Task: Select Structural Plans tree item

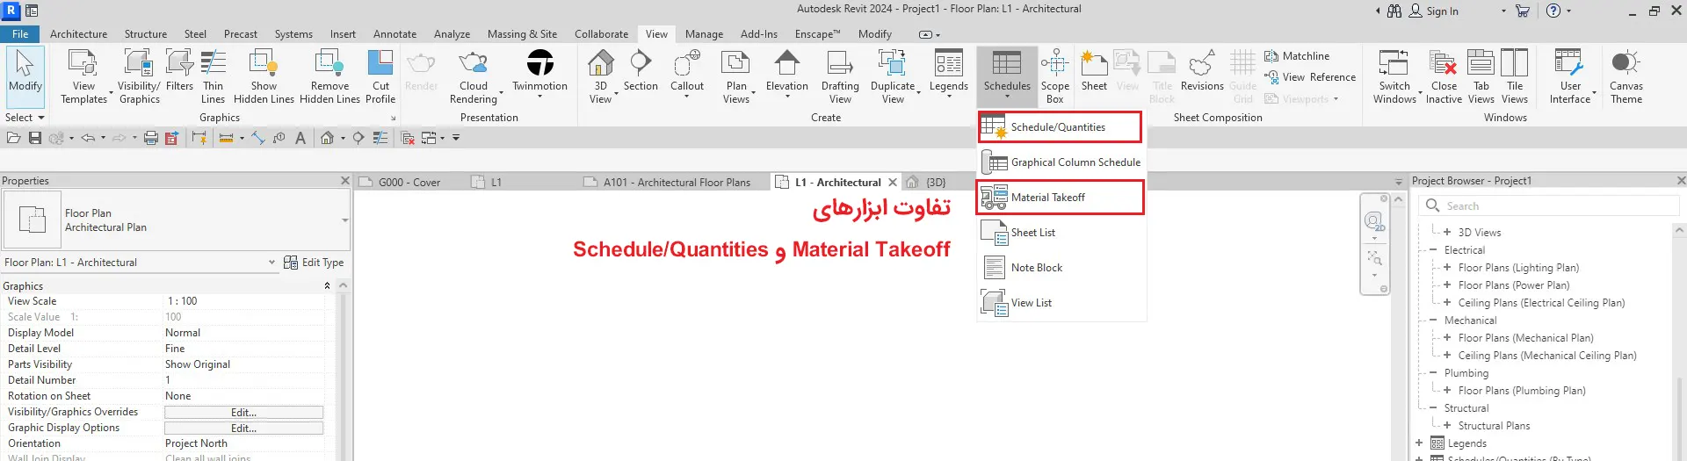Action: pos(1494,426)
